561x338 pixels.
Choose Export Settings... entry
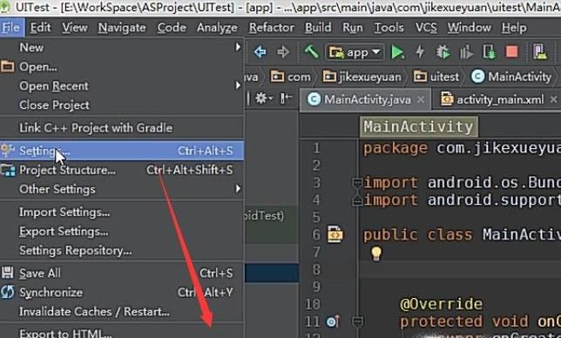pyautogui.click(x=122, y=232)
